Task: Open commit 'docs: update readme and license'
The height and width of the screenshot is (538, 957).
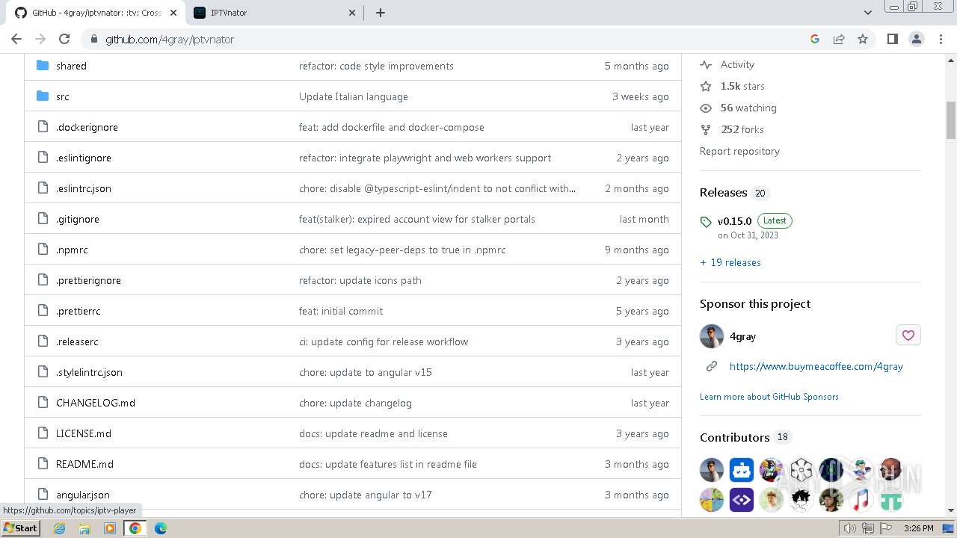Action: (x=373, y=433)
